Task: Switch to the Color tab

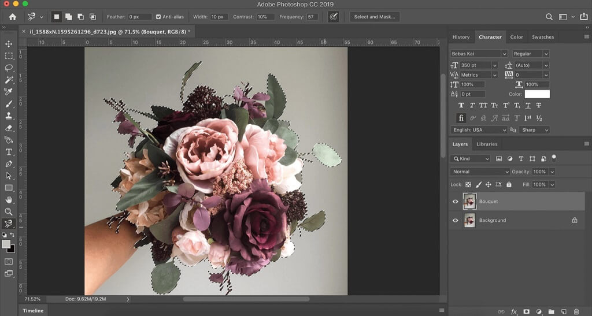Action: coord(516,37)
